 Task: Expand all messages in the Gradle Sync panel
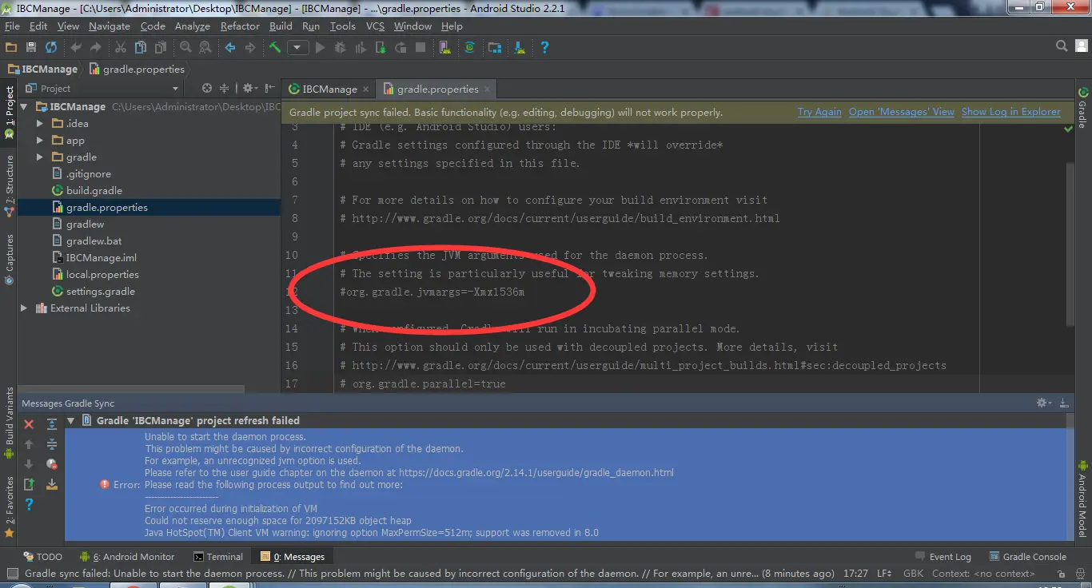pos(52,424)
